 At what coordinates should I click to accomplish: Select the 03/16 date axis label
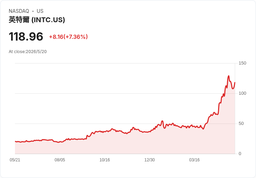coord(194,160)
